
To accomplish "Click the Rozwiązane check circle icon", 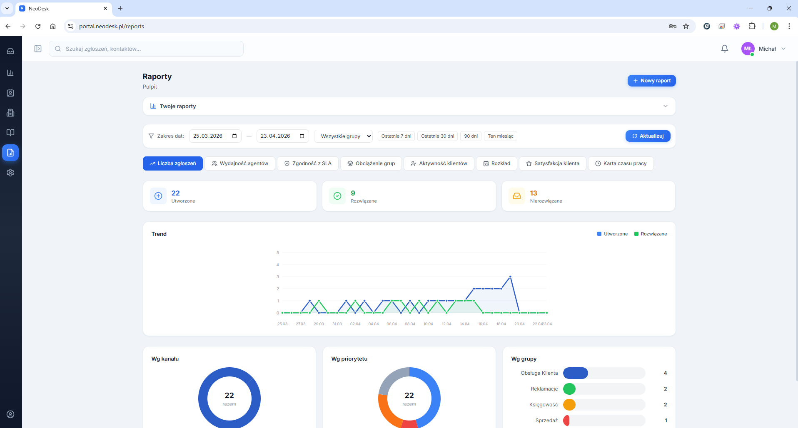I will tap(337, 196).
